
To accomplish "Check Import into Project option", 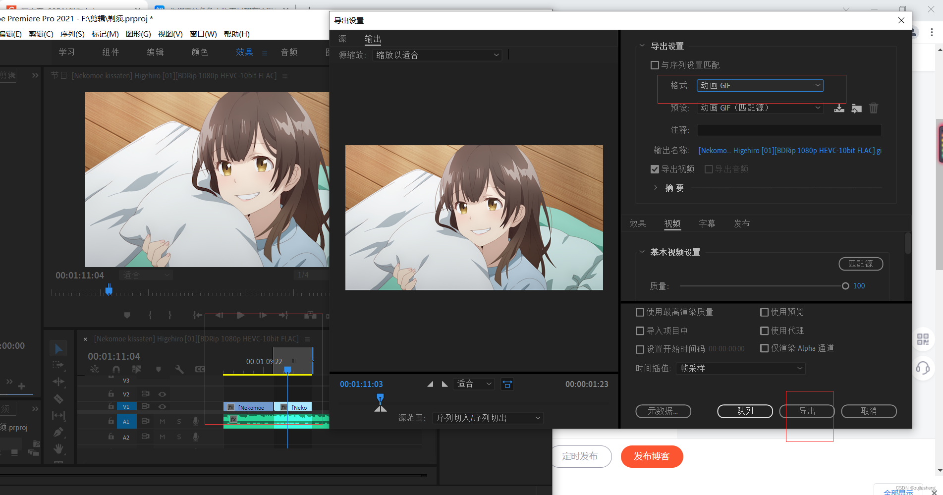I will [640, 330].
